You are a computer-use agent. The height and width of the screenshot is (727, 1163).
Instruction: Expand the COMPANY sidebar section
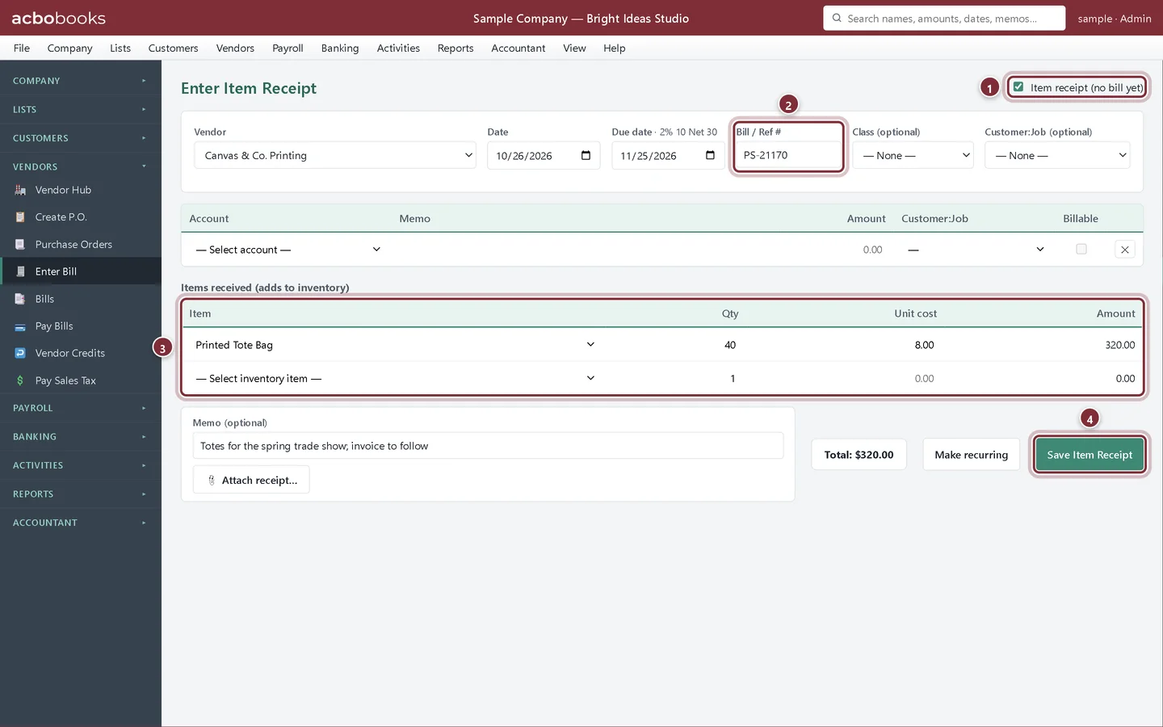(x=81, y=81)
